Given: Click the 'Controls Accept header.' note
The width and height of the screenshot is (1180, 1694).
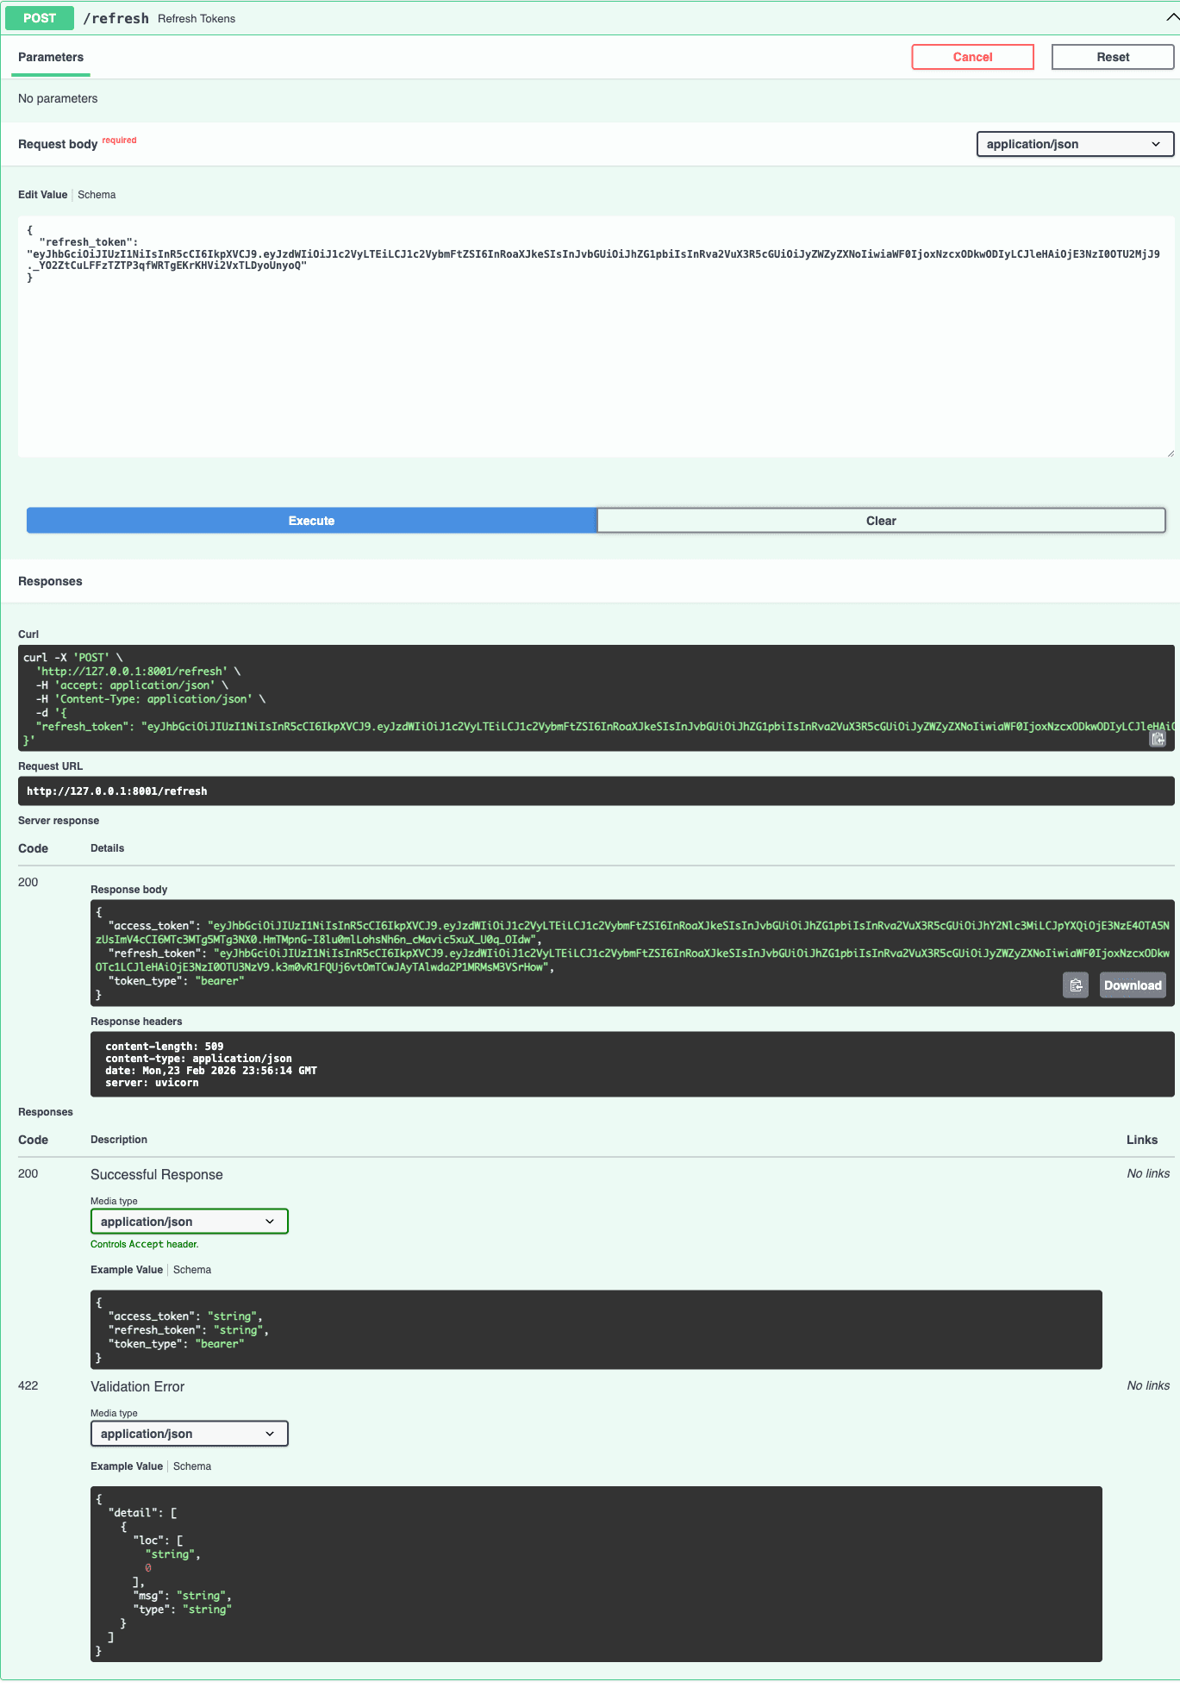Looking at the screenshot, I should click(x=145, y=1244).
